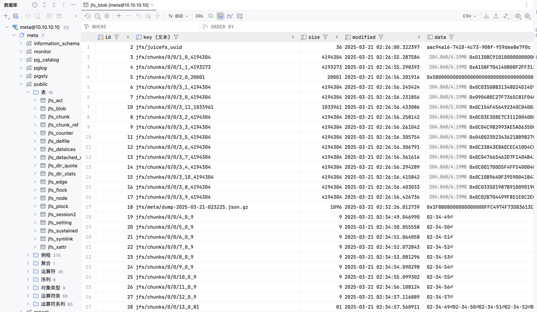Viewport: 537px width, 312px height.
Task: Toggle the eye view options icon
Action: click(518, 16)
